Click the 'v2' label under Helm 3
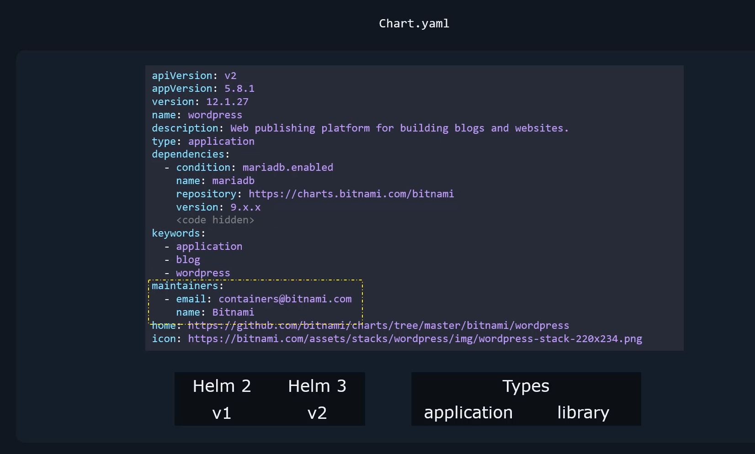 [317, 413]
